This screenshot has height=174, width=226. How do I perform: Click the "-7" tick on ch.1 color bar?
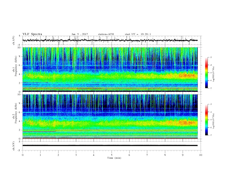tap(210, 88)
